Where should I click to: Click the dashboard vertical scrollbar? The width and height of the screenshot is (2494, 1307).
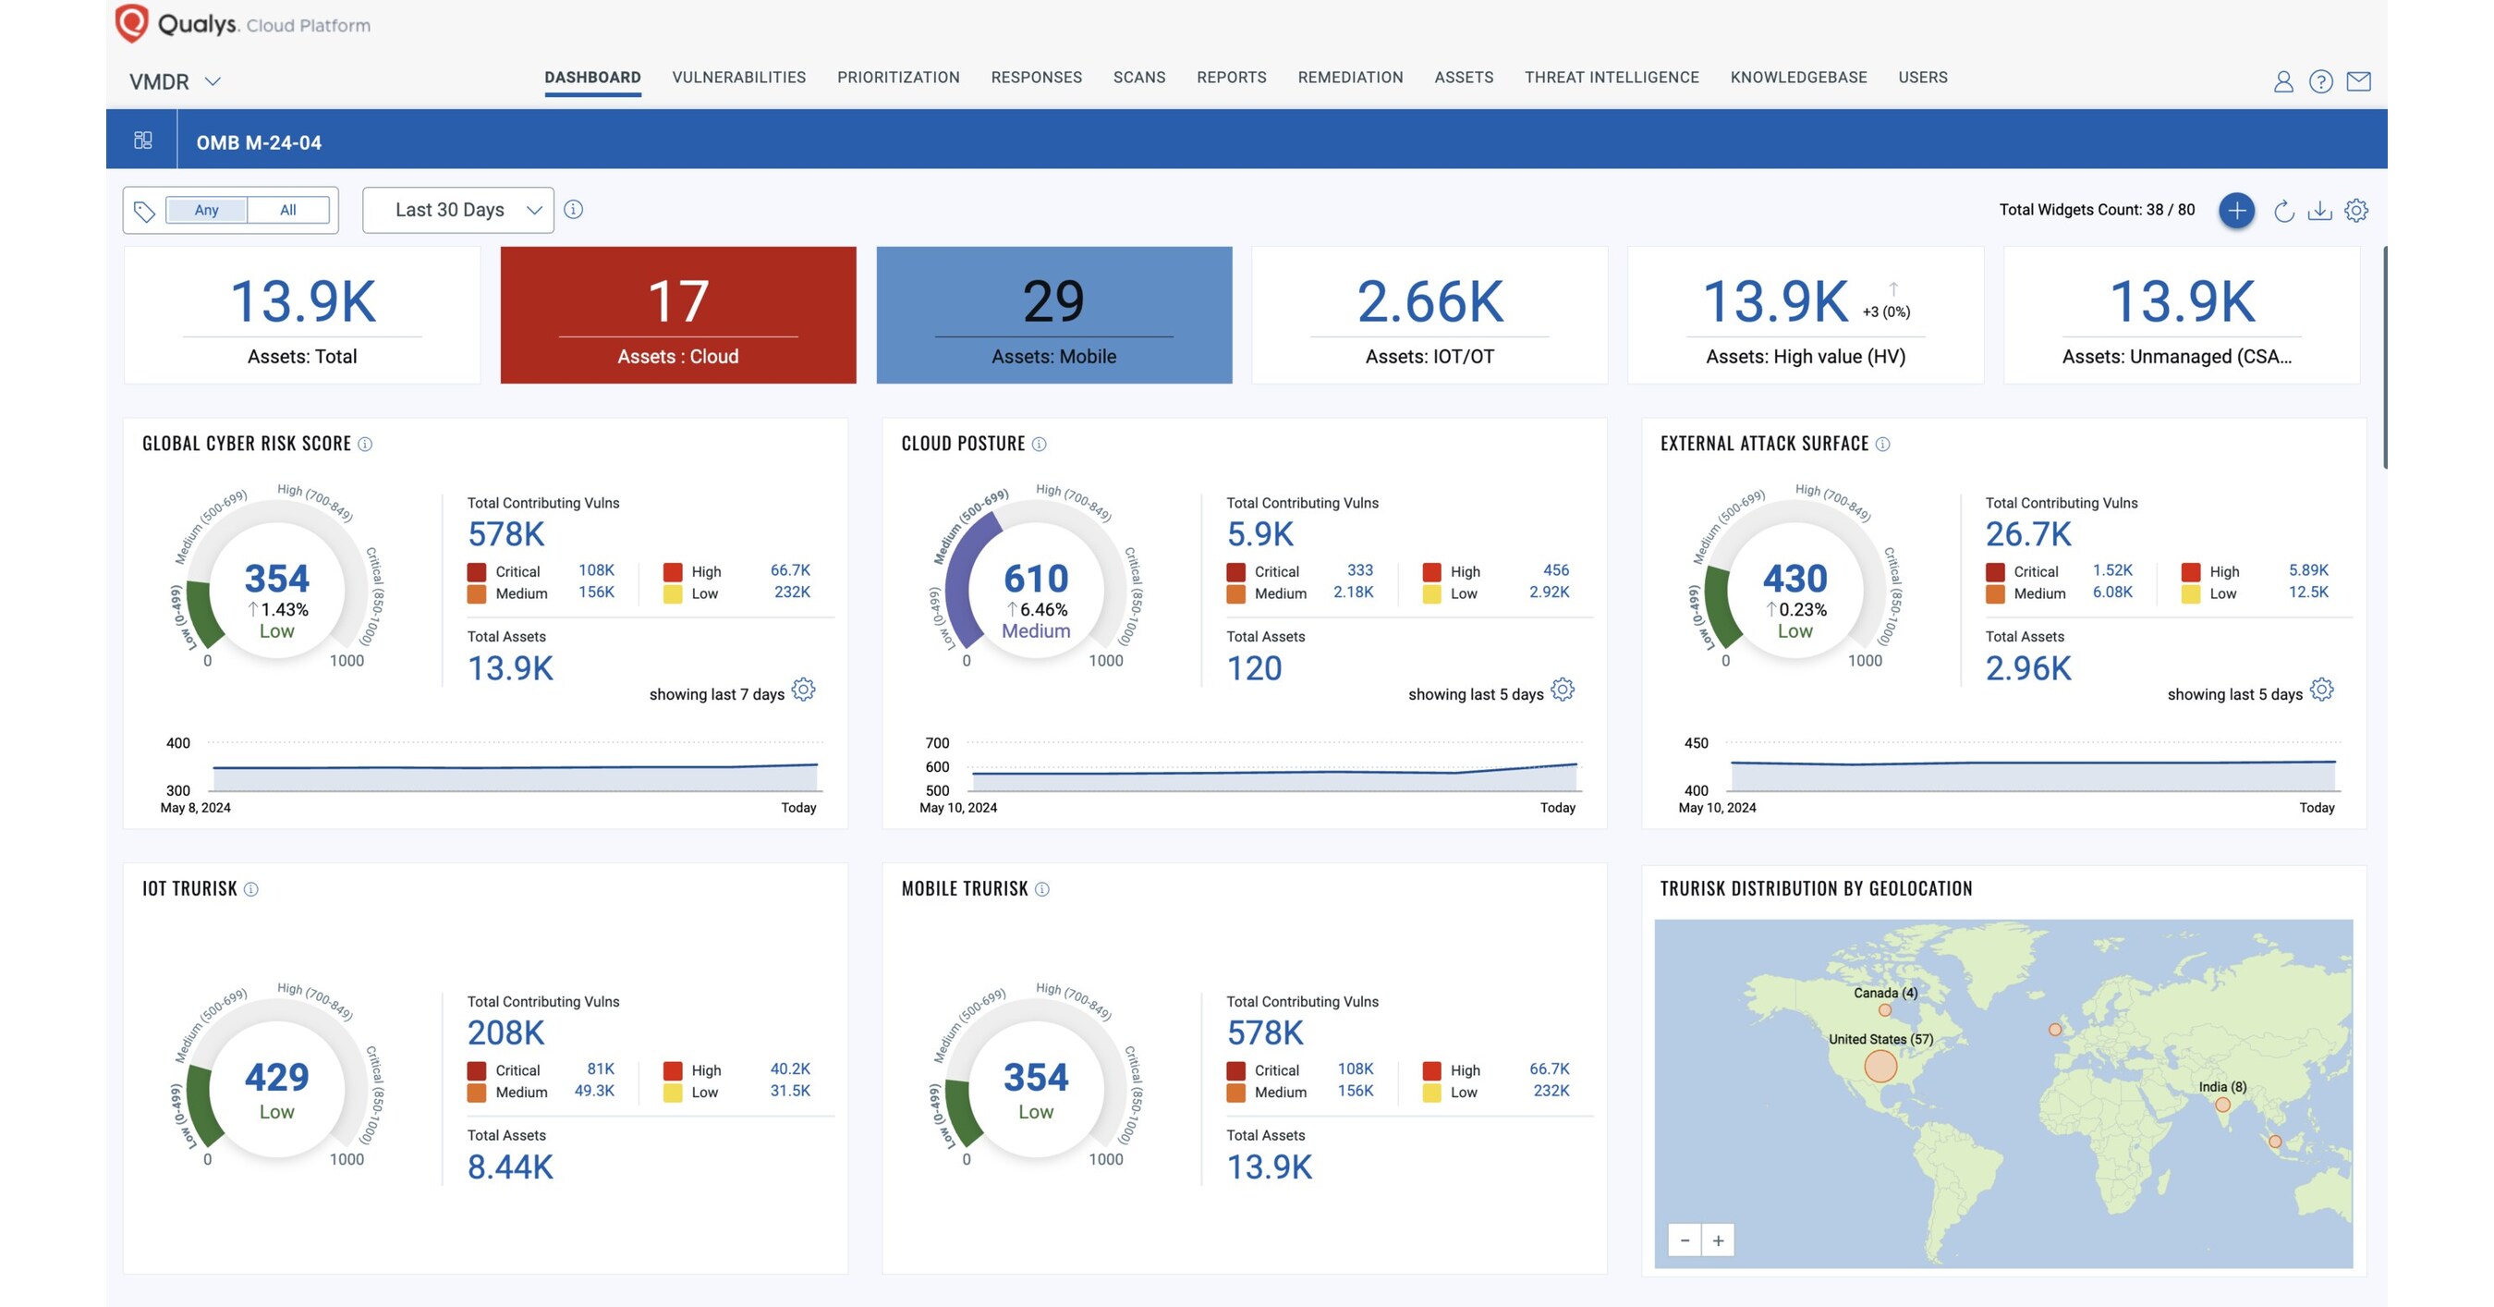(2385, 357)
